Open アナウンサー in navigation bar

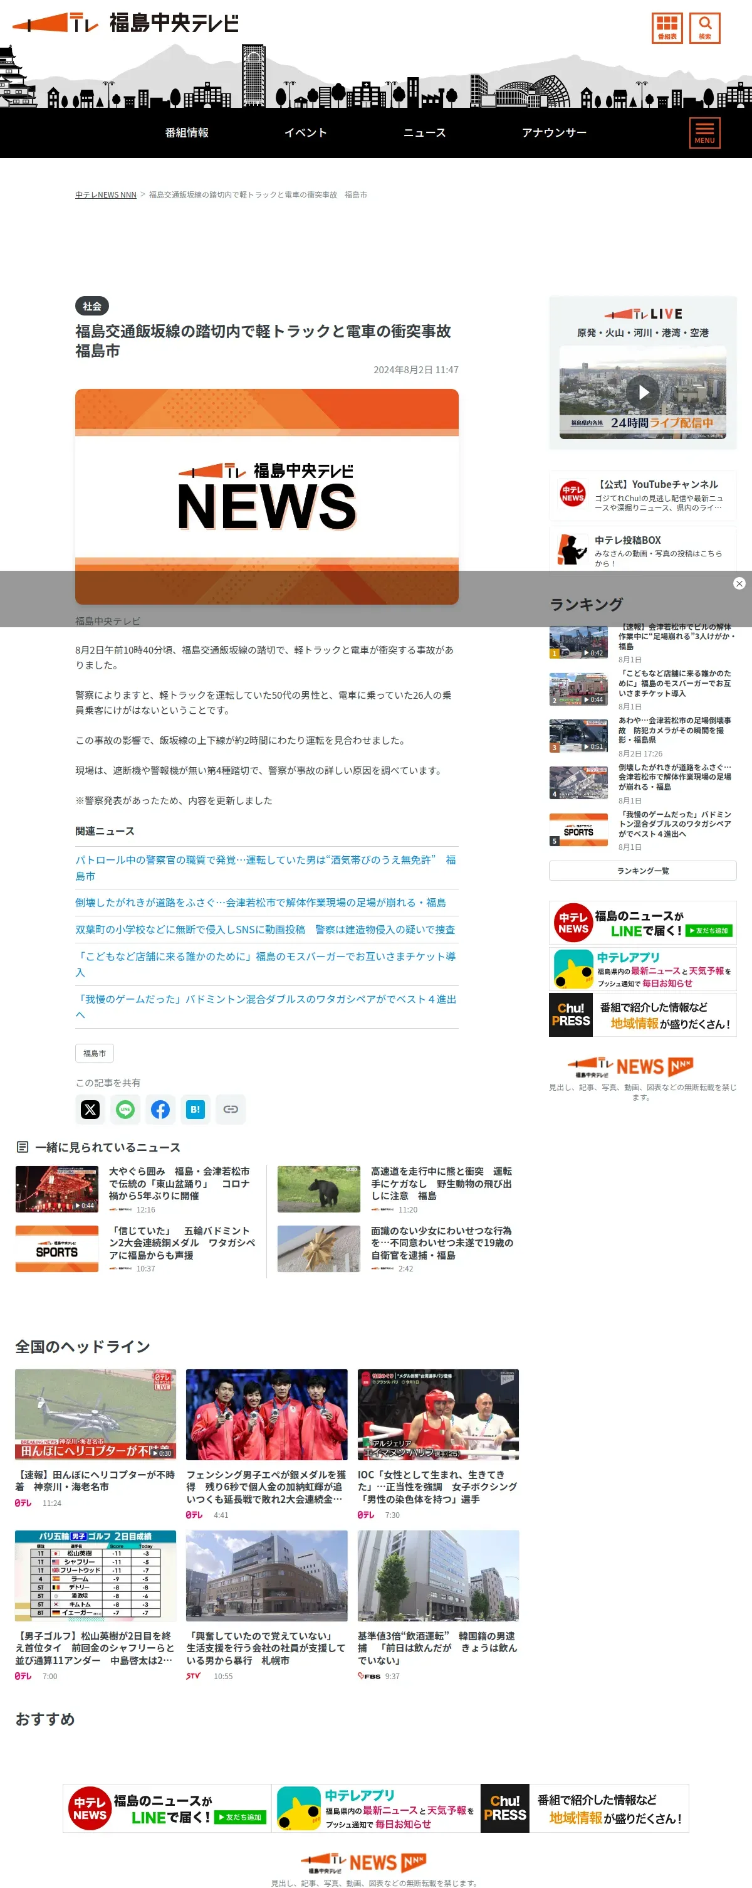(x=555, y=132)
